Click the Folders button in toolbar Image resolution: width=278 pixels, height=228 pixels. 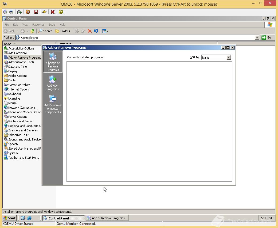click(x=62, y=31)
